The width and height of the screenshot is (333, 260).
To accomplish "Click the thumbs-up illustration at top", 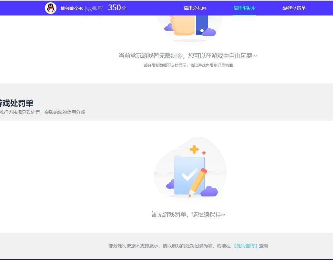I will [190, 28].
